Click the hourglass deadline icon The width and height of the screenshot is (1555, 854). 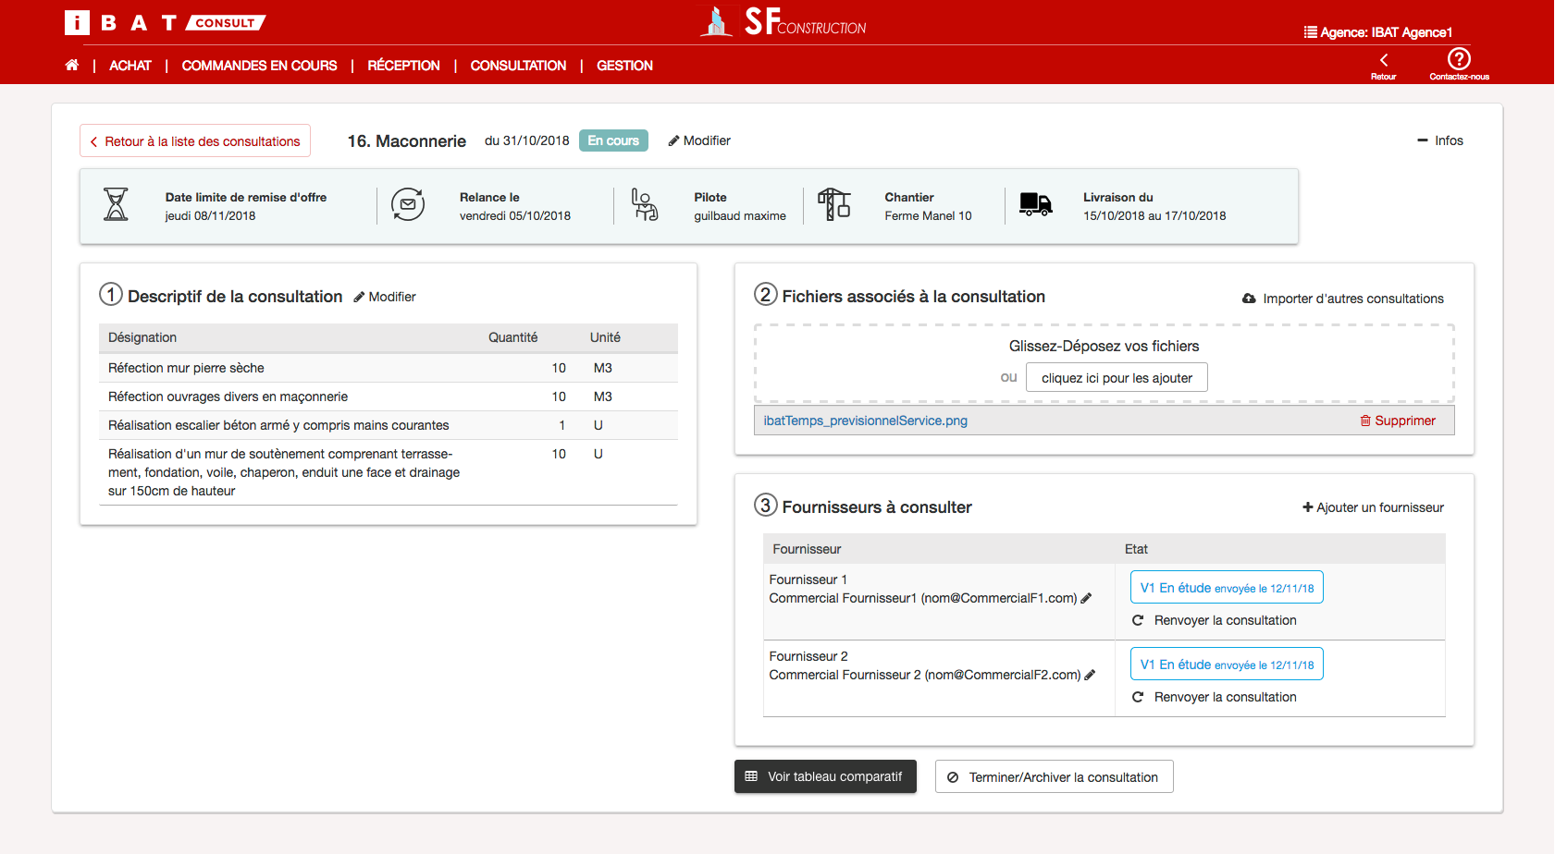[116, 204]
